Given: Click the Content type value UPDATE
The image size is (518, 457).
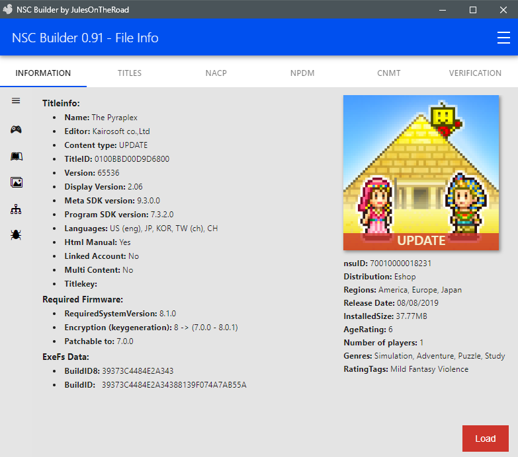Looking at the screenshot, I should point(133,145).
